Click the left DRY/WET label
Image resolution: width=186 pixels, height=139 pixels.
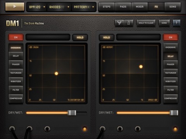click(x=15, y=113)
